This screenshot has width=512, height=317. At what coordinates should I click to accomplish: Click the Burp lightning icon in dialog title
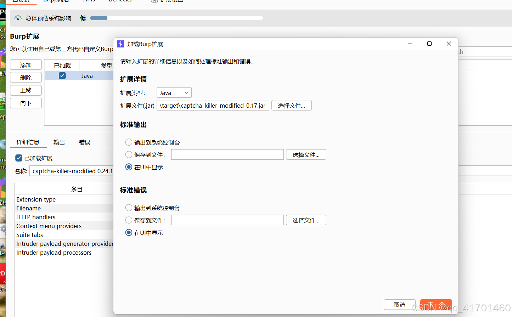[120, 44]
